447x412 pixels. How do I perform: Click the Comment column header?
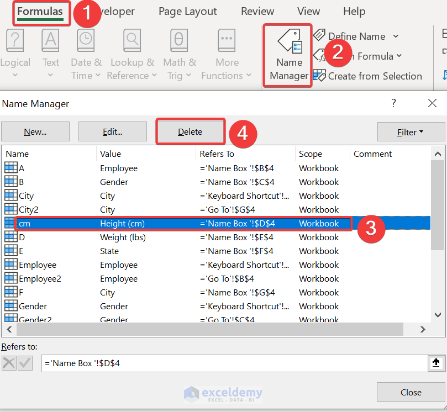390,154
